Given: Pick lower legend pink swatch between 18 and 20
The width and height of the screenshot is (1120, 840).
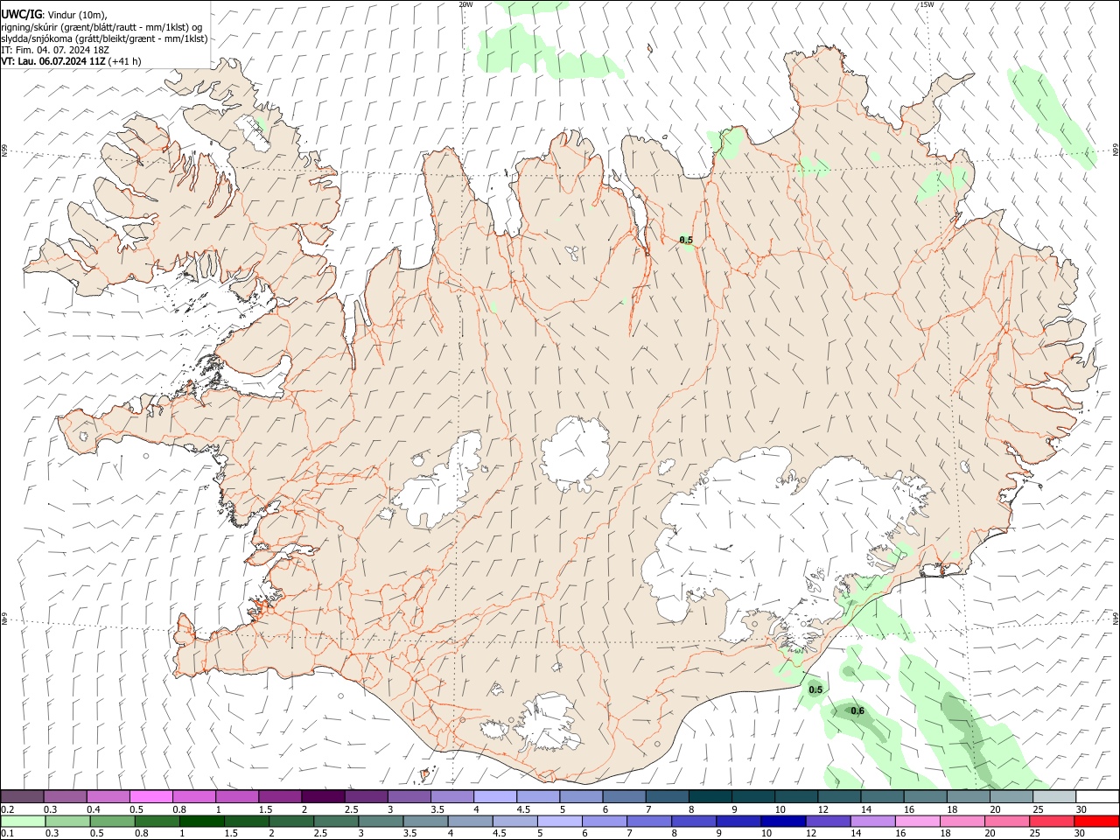Looking at the screenshot, I should [x=961, y=821].
